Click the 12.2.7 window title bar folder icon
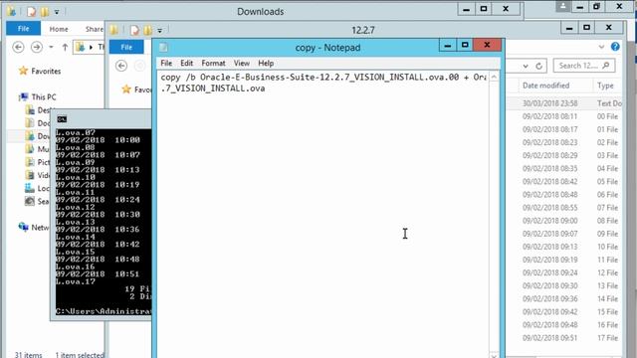Image resolution: width=637 pixels, height=358 pixels. pyautogui.click(x=114, y=30)
